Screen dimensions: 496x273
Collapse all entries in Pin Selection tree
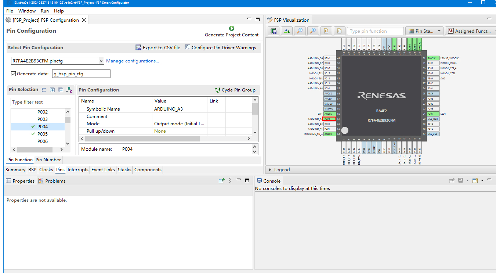61,90
